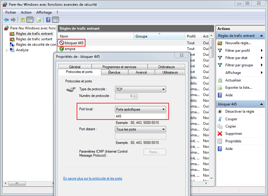Click the local port 445 text field

pyautogui.click(x=140, y=116)
